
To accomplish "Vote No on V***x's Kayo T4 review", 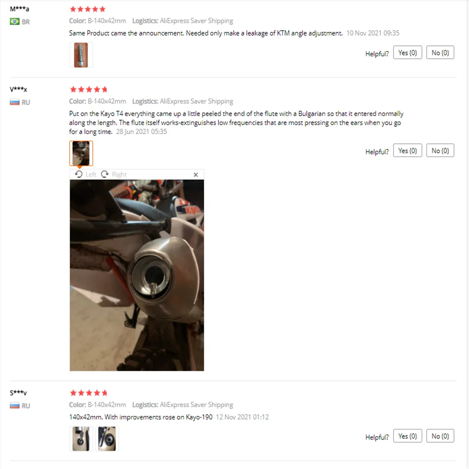I will [x=440, y=151].
